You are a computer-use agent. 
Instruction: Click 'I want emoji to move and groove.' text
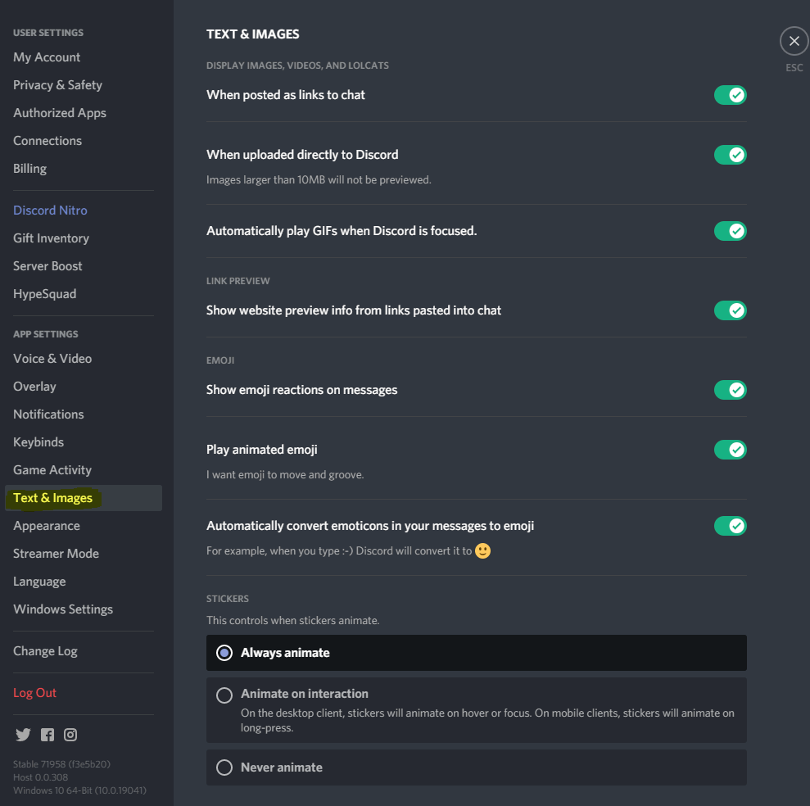click(285, 475)
